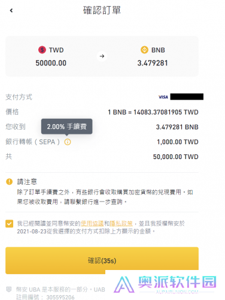Click the red TWD currency icon
Screen dimensions: 225x300
click(x=42, y=50)
